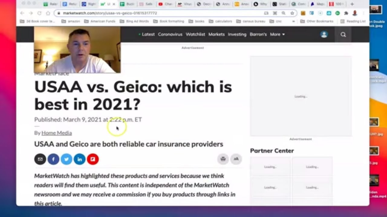The width and height of the screenshot is (387, 217).
Task: Click the orange extension icon in toolbar
Action: [303, 13]
